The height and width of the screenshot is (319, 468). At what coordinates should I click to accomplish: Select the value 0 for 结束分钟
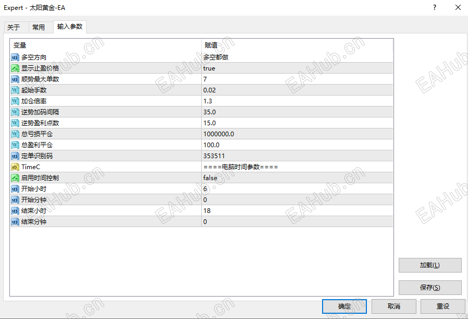pyautogui.click(x=297, y=222)
